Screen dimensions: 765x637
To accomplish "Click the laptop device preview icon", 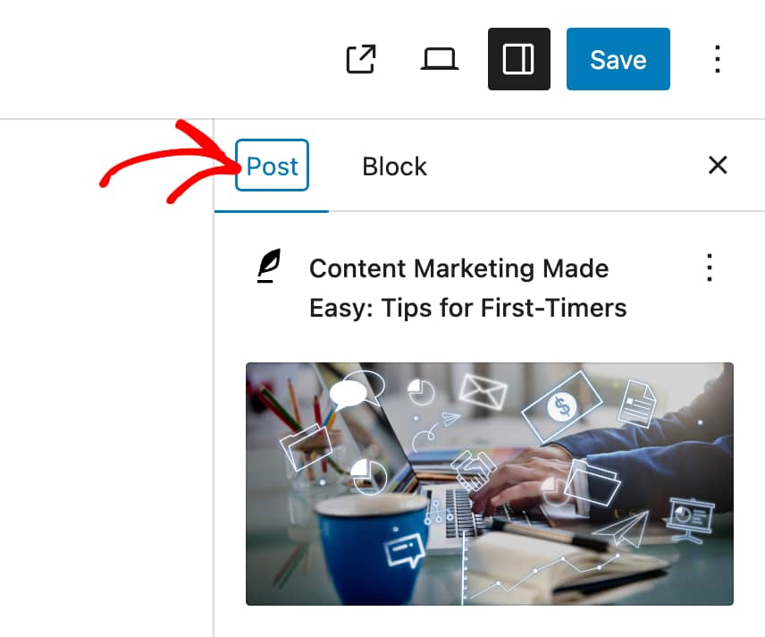I will (x=439, y=59).
